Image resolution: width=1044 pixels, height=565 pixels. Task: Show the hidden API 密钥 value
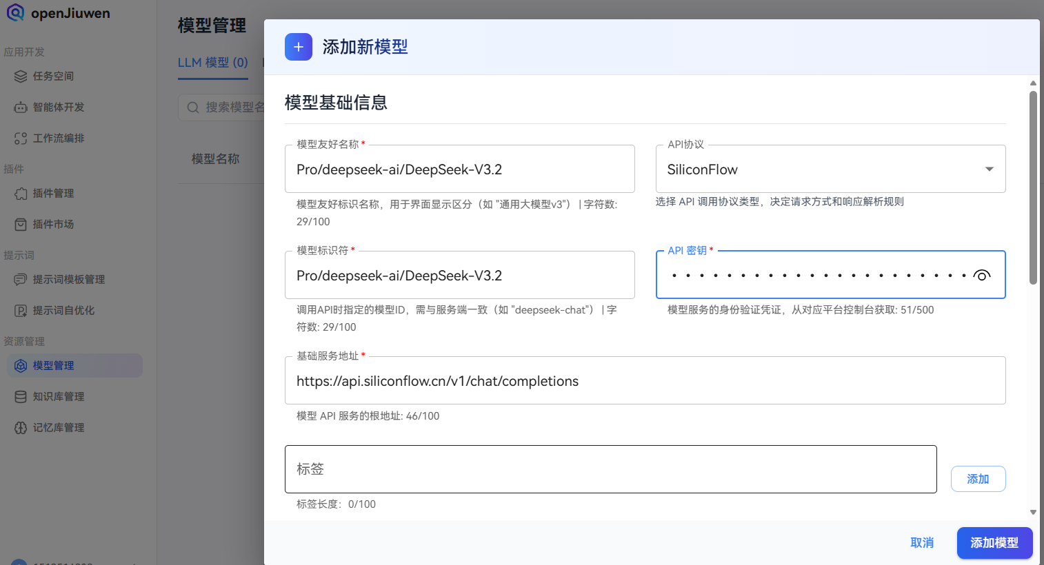click(x=982, y=275)
